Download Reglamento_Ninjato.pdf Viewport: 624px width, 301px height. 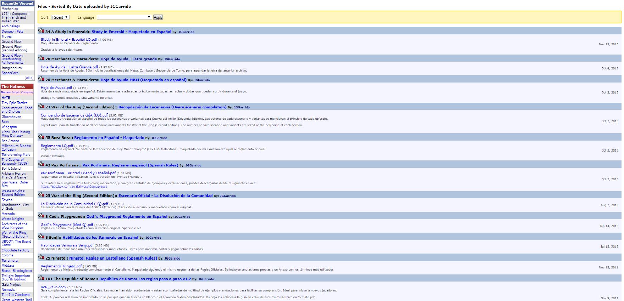click(x=61, y=266)
